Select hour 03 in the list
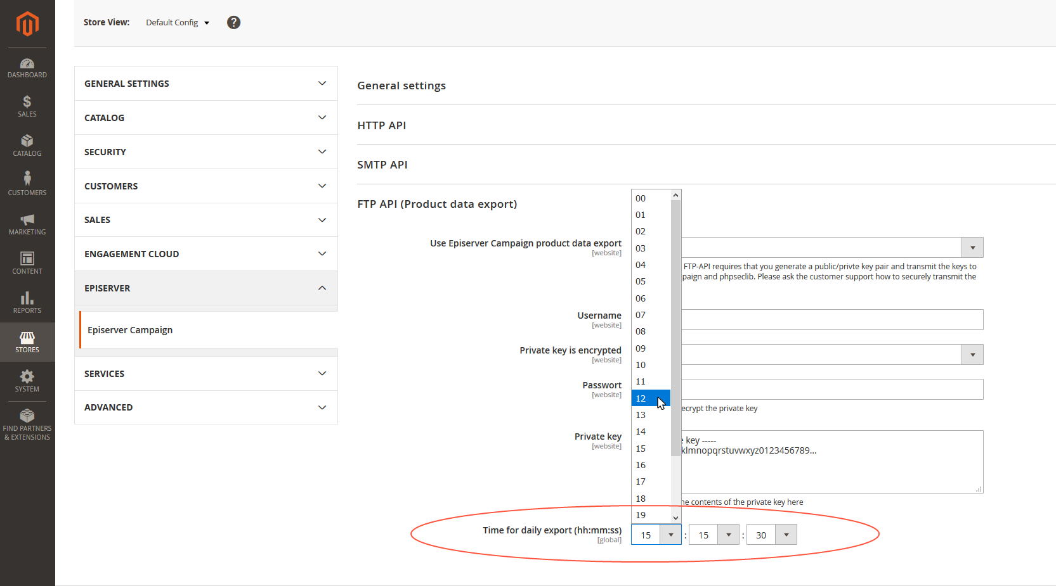 tap(651, 248)
